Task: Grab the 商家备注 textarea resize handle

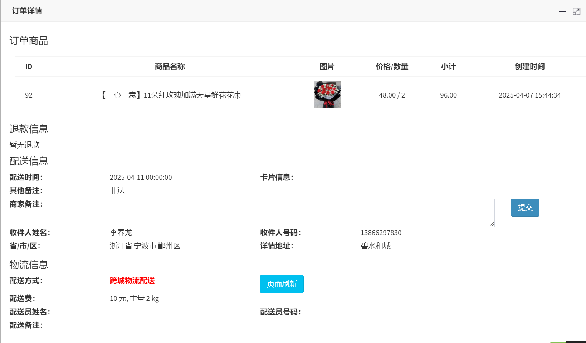Action: [492, 224]
